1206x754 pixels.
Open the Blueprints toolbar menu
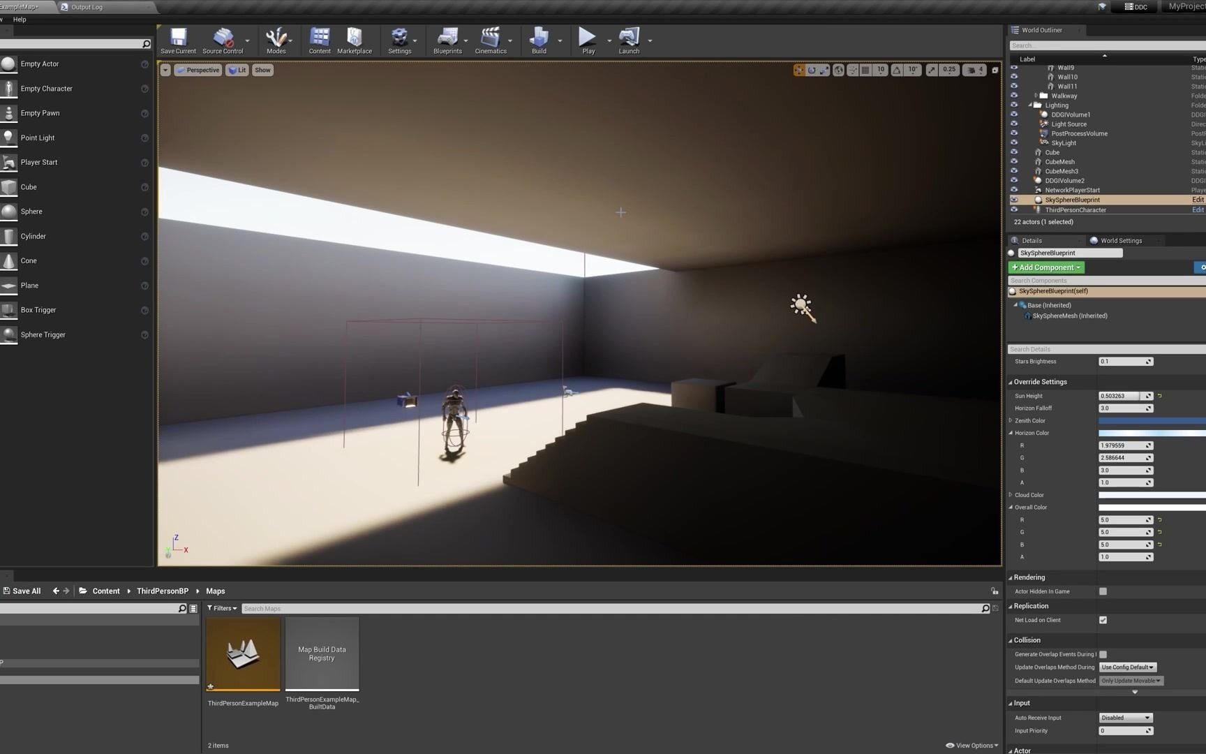pos(447,40)
